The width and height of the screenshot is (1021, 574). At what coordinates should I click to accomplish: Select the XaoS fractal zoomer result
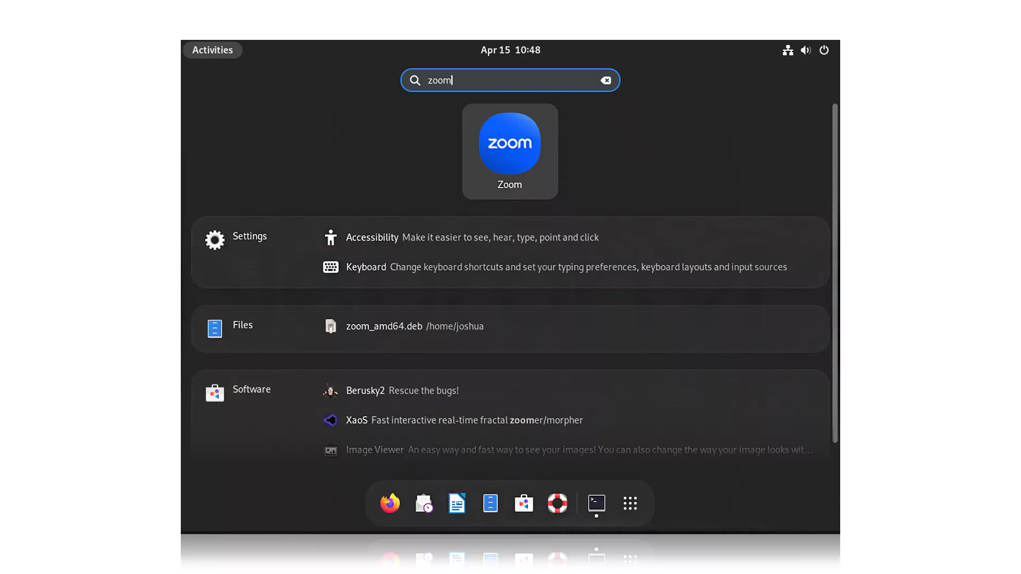[x=568, y=420]
